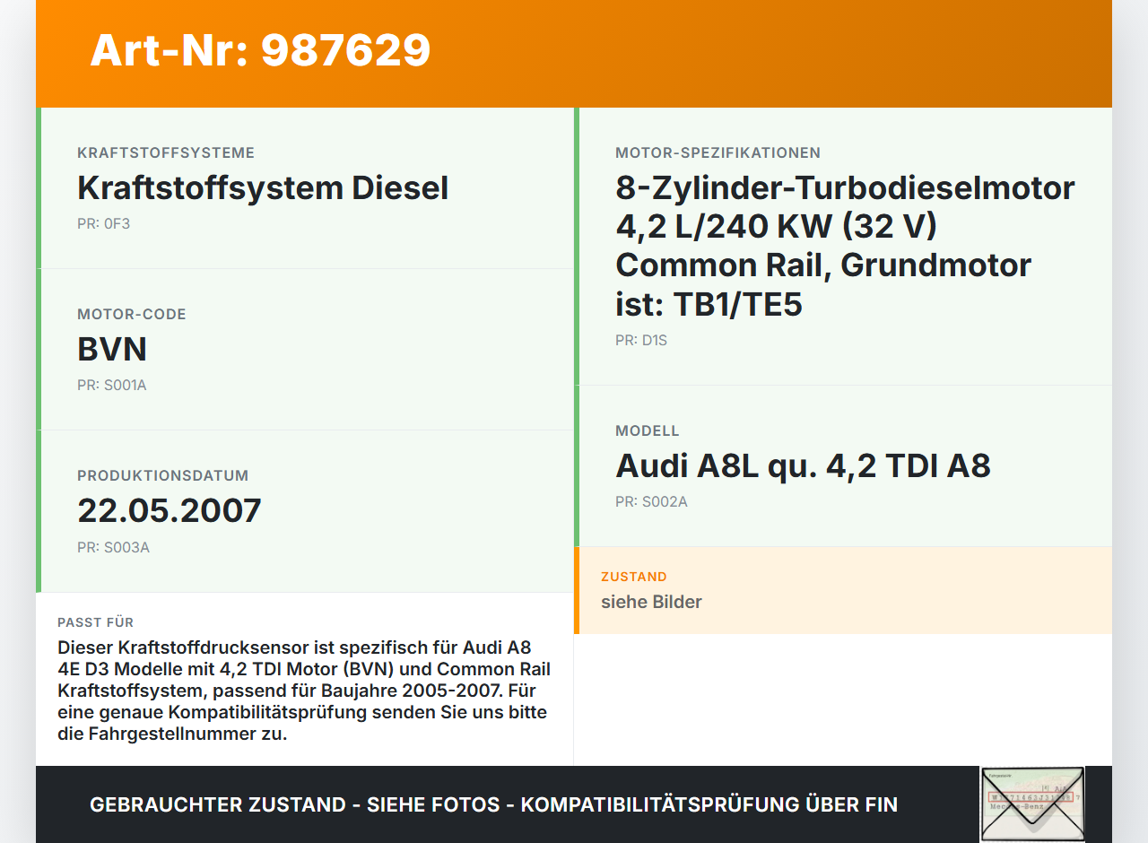Click the KRAFTSTOFFSYSTEME section heading

[x=165, y=152]
